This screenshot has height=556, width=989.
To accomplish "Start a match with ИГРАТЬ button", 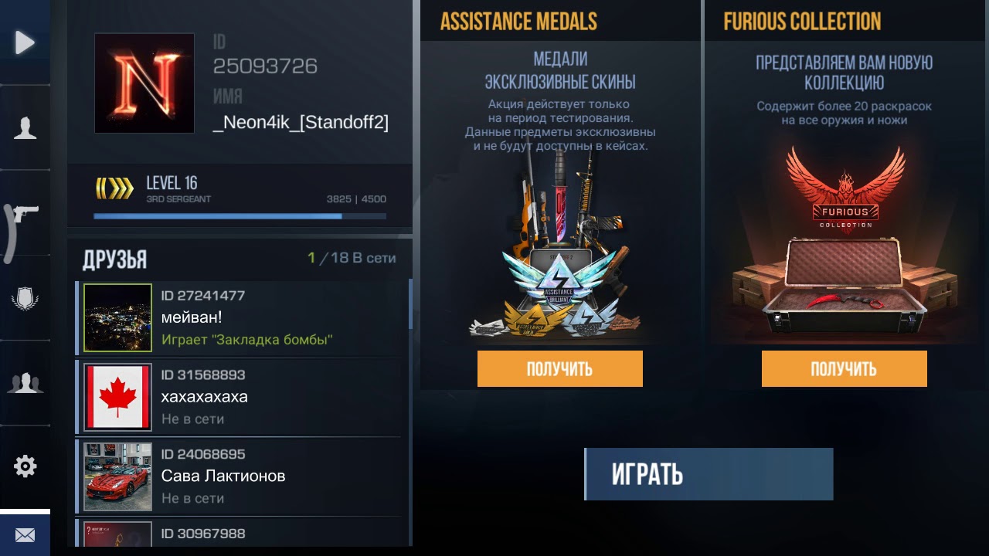I will point(709,474).
